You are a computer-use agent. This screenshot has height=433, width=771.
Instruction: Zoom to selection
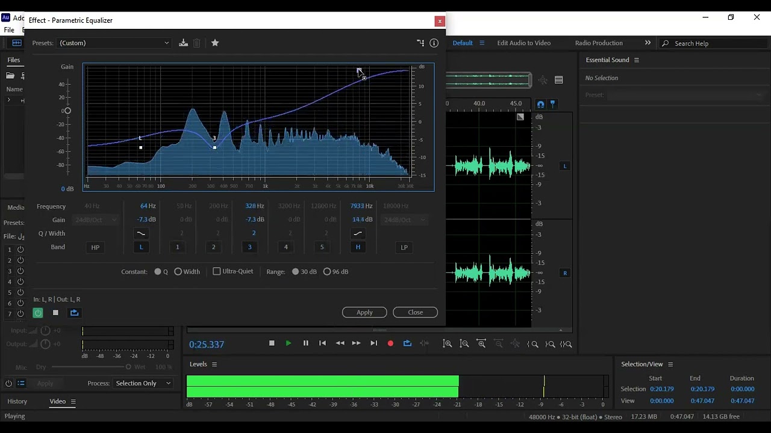click(x=566, y=344)
